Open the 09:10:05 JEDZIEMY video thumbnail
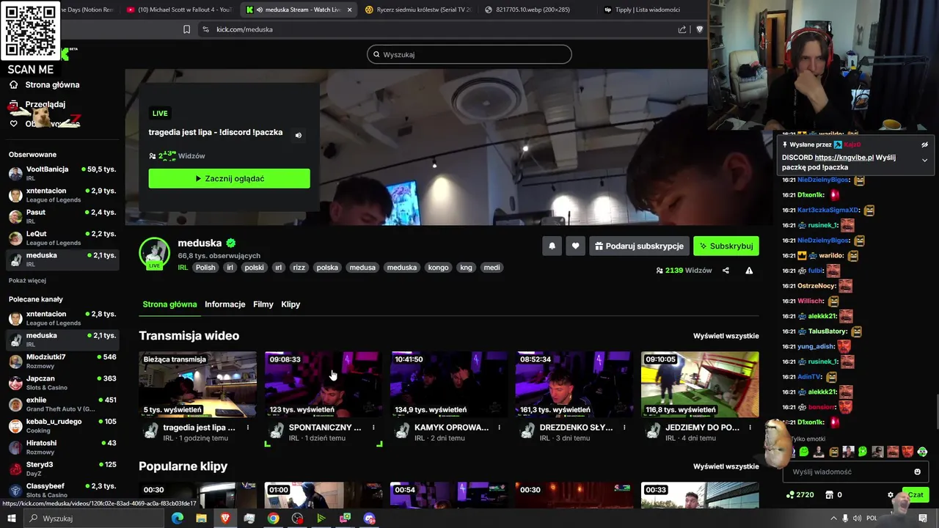 (x=700, y=384)
